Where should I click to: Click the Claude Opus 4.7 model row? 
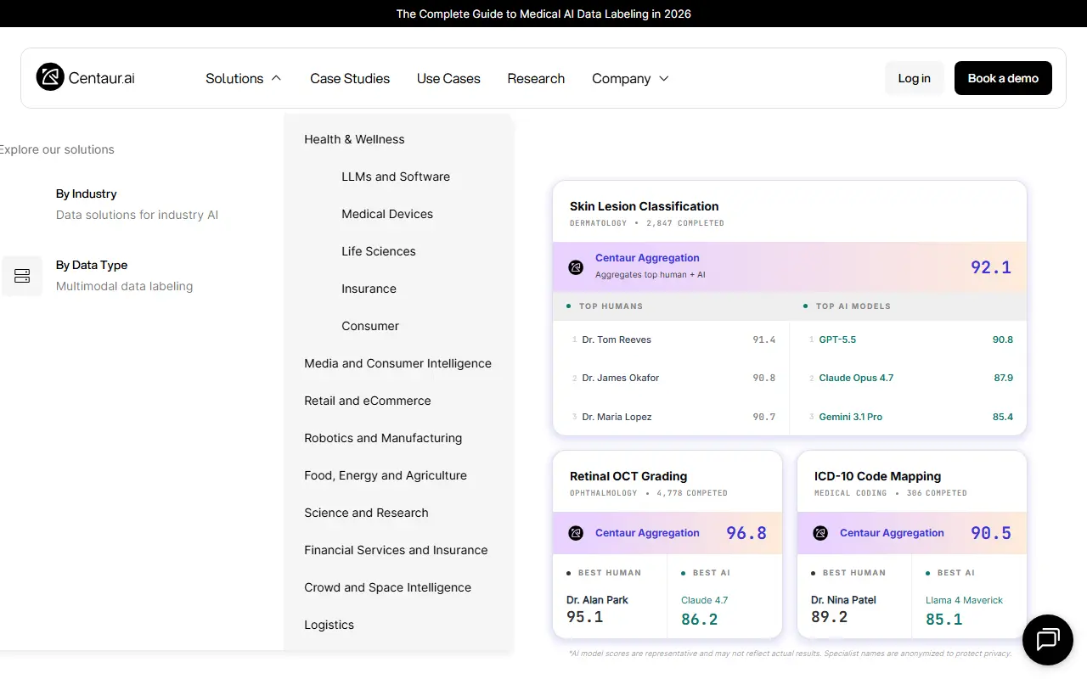[908, 378]
